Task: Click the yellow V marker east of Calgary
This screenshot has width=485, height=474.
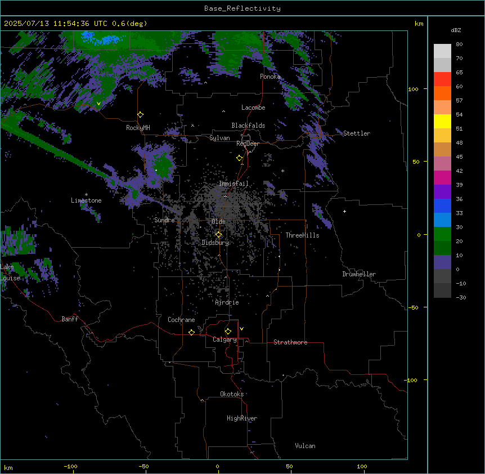Action: click(241, 329)
